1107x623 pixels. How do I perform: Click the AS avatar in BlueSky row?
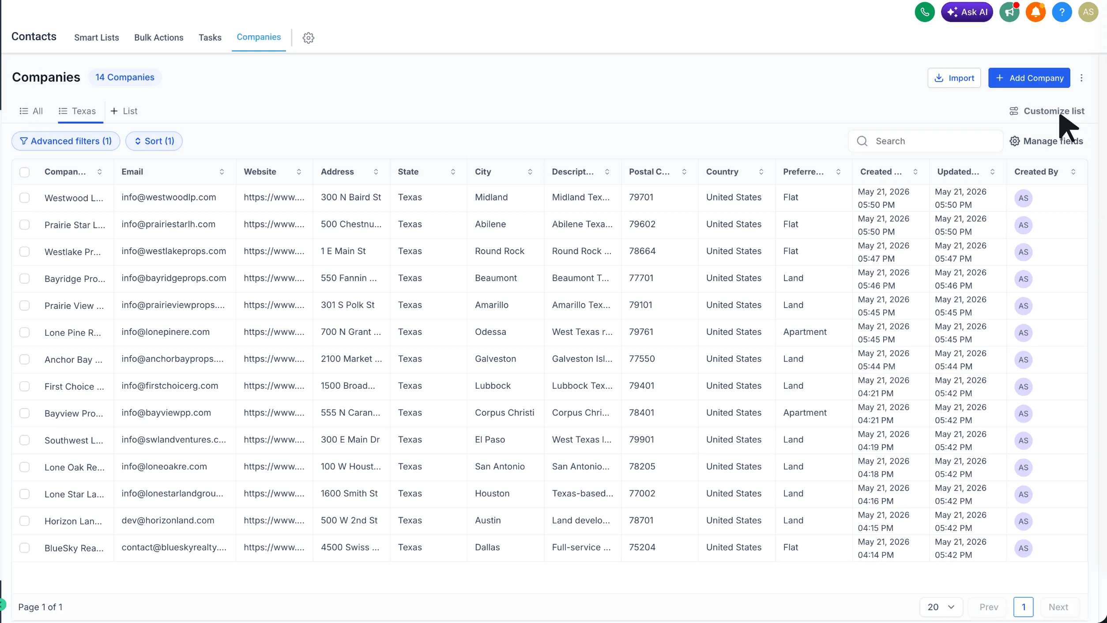click(1024, 548)
